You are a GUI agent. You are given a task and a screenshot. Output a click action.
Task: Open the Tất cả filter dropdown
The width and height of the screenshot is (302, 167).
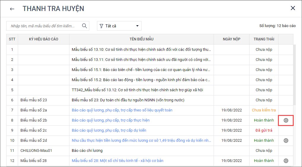click(x=119, y=26)
